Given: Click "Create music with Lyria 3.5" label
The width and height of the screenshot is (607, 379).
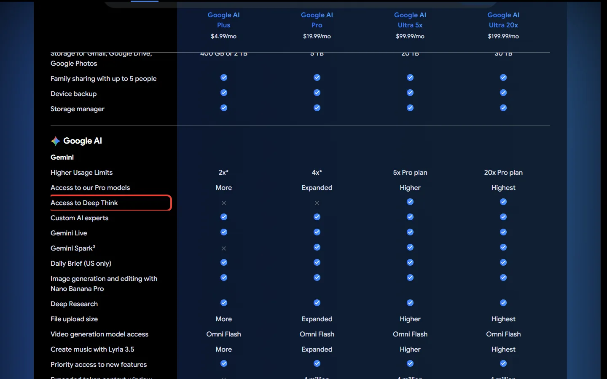Looking at the screenshot, I should 92,350.
